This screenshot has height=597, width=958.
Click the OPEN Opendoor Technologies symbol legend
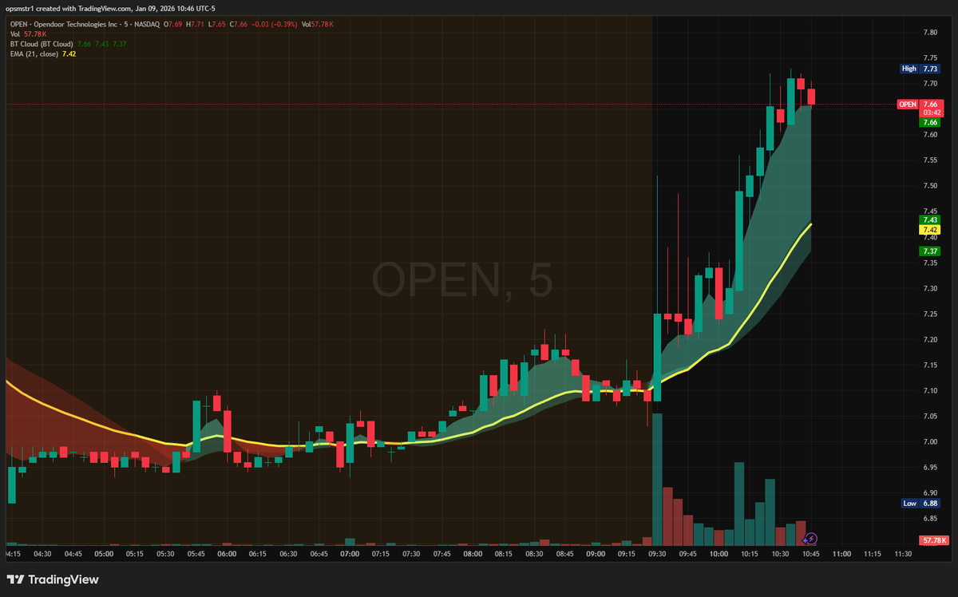[85, 25]
